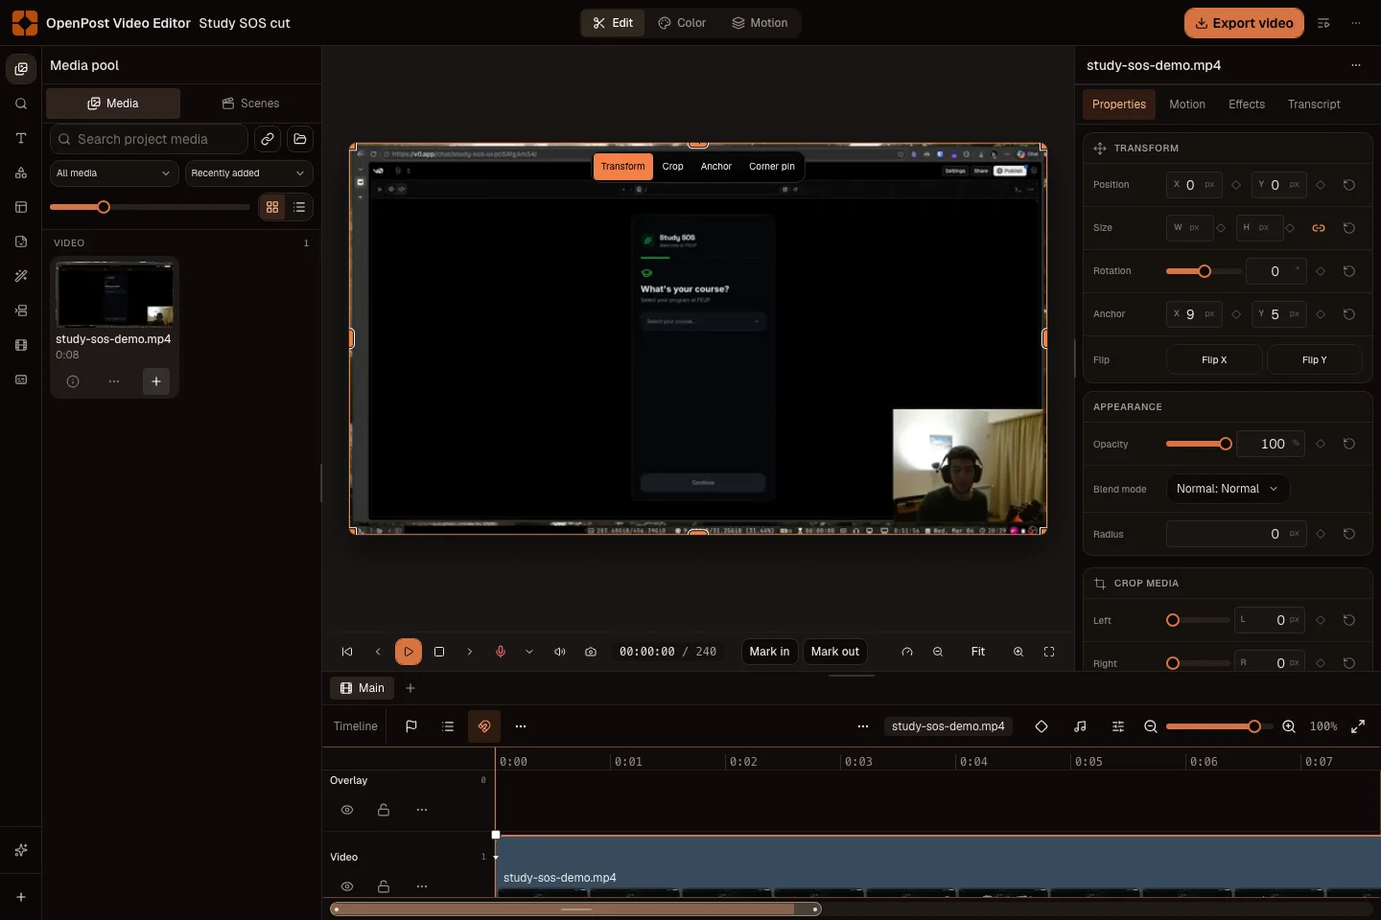The width and height of the screenshot is (1381, 920).
Task: Click the Mark in button
Action: coord(769,652)
